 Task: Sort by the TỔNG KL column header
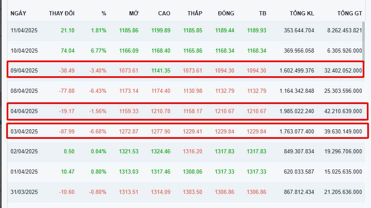click(302, 13)
